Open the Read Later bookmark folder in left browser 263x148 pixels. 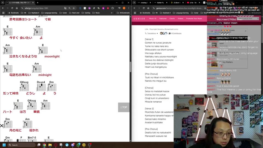tap(74, 13)
